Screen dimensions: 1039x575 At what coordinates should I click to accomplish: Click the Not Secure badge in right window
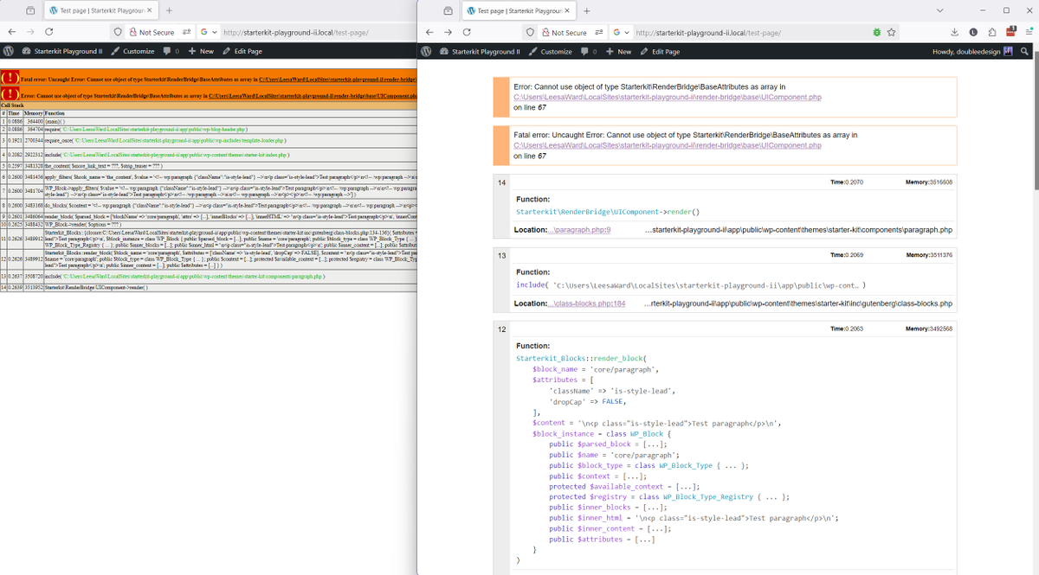coord(564,32)
